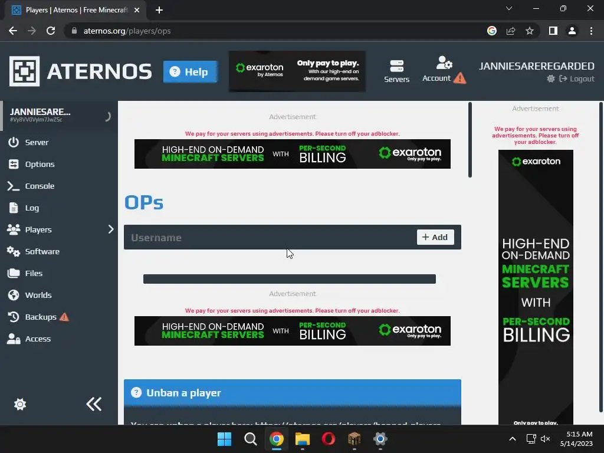Open the Servers list icon
The height and width of the screenshot is (453, 604).
tap(396, 71)
